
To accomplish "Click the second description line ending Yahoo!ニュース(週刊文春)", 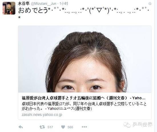I will pos(57,109).
